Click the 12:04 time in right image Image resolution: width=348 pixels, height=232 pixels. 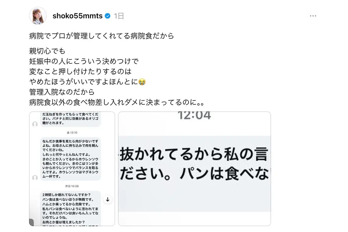(194, 115)
